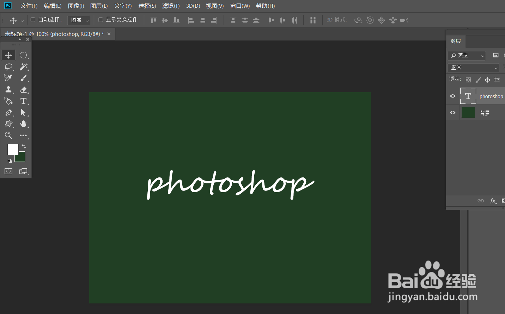Swap foreground and background colors
The height and width of the screenshot is (314, 505).
pyautogui.click(x=24, y=146)
